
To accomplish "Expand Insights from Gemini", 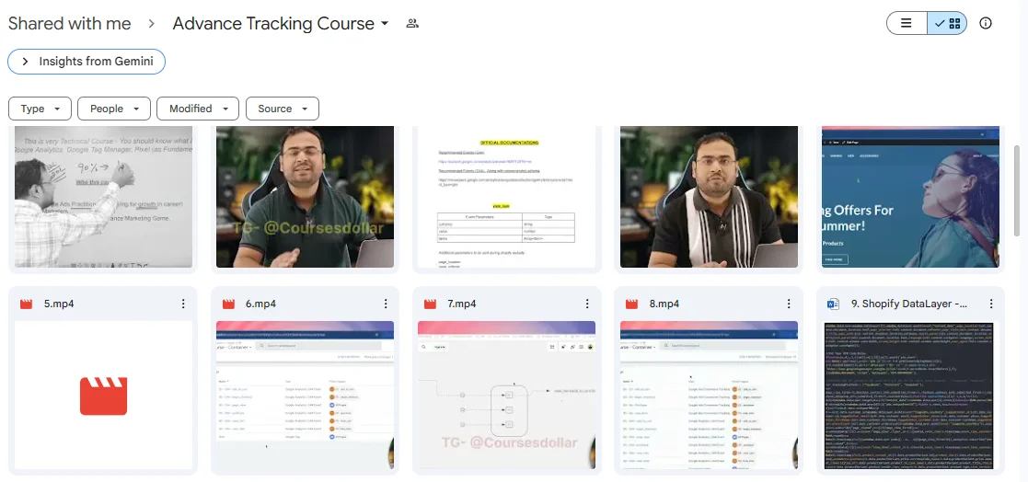I will click(x=87, y=62).
